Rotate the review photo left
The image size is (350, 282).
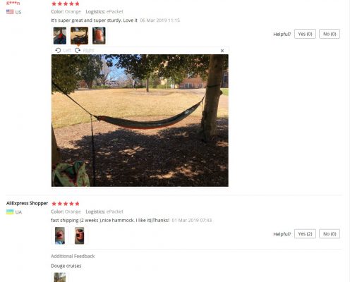pos(63,50)
